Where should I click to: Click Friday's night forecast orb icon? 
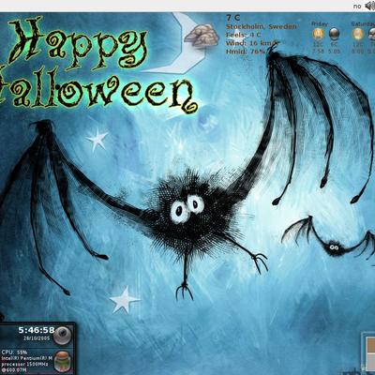[x=334, y=33]
